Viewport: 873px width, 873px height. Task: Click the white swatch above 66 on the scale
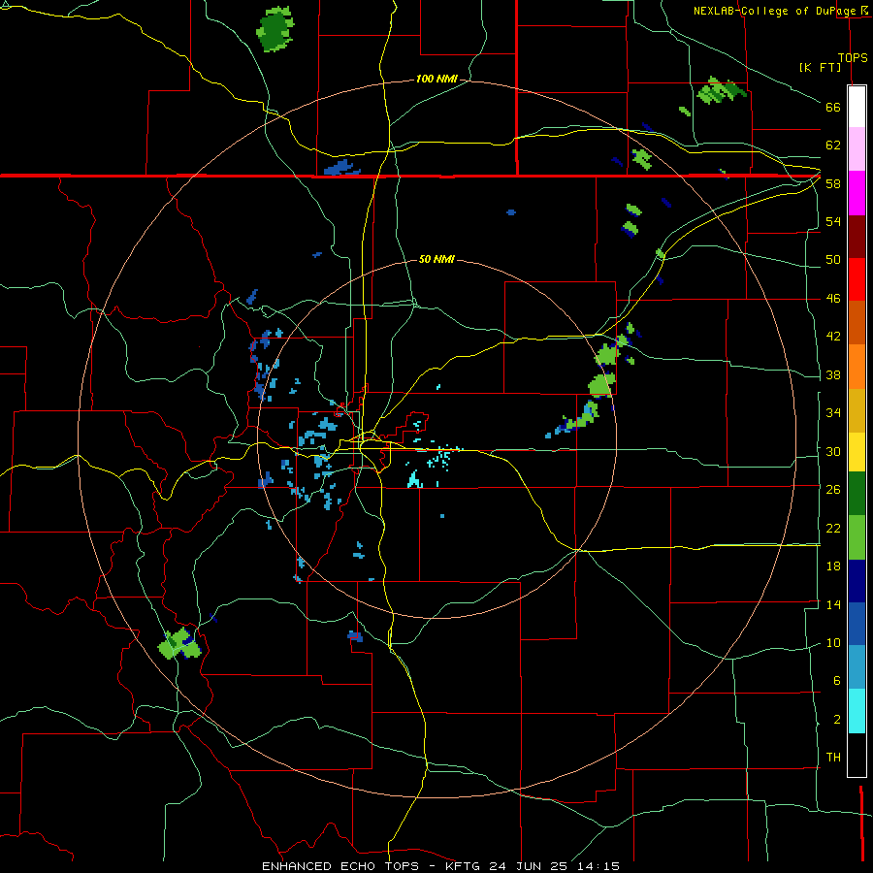(x=857, y=107)
